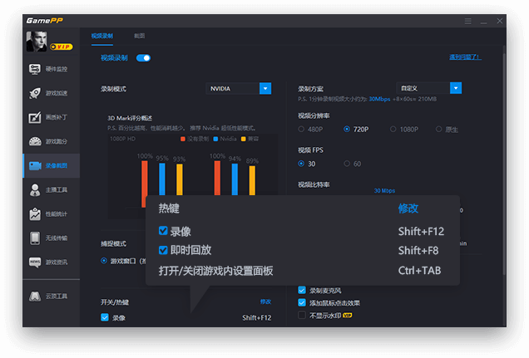Open 性能统计 chart clipboard sidebar icon
This screenshot has height=358, width=529.
(x=35, y=214)
